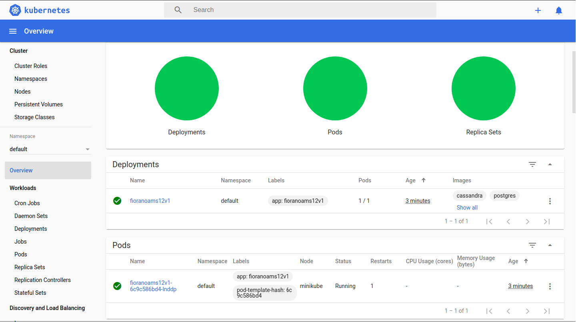Open the Workloads section heading link
576x322 pixels.
click(23, 188)
